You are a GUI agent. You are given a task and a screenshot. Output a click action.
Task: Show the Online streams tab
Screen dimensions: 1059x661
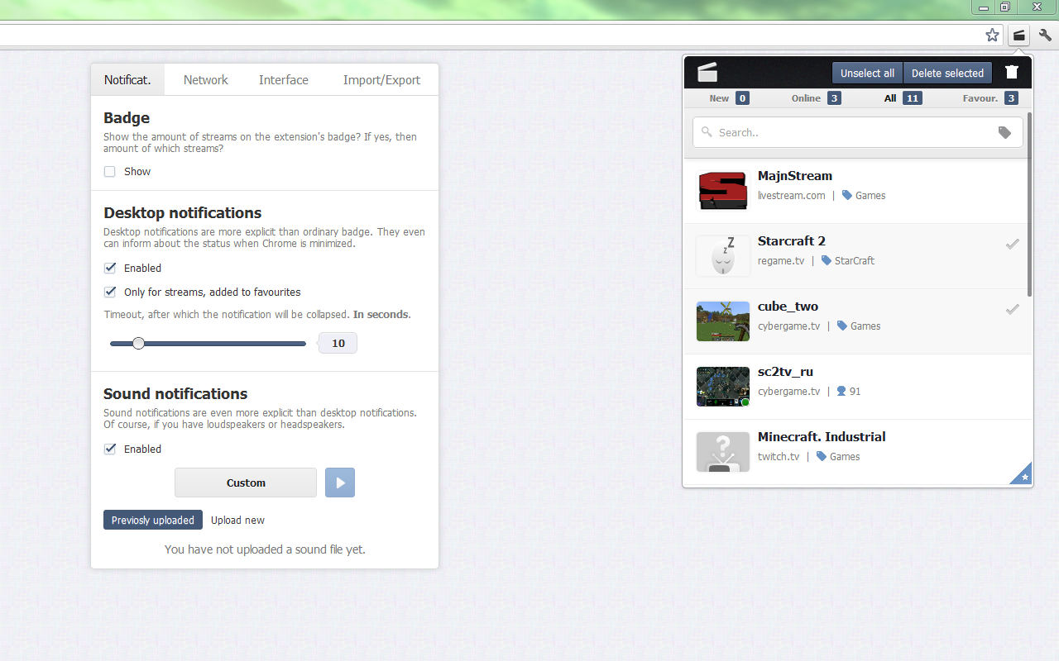point(816,98)
